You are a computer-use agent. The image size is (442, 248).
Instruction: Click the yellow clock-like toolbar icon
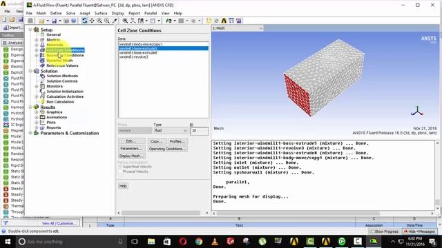tap(209, 21)
